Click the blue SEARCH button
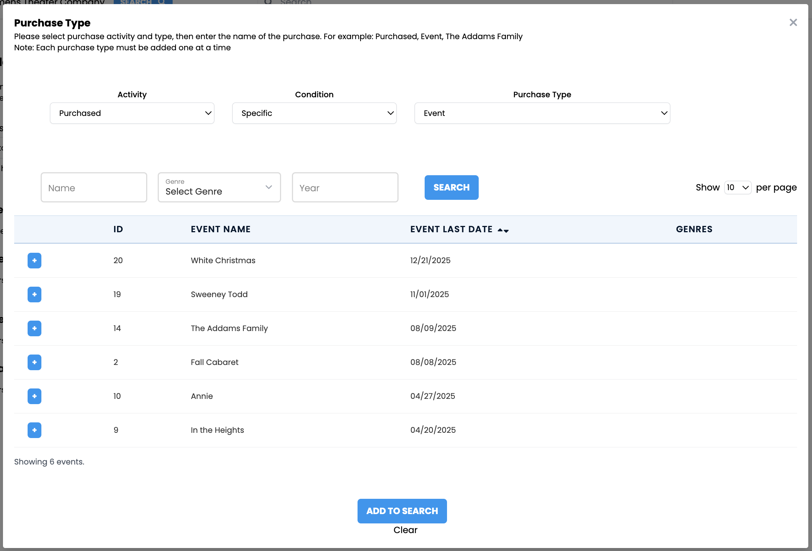 click(451, 188)
